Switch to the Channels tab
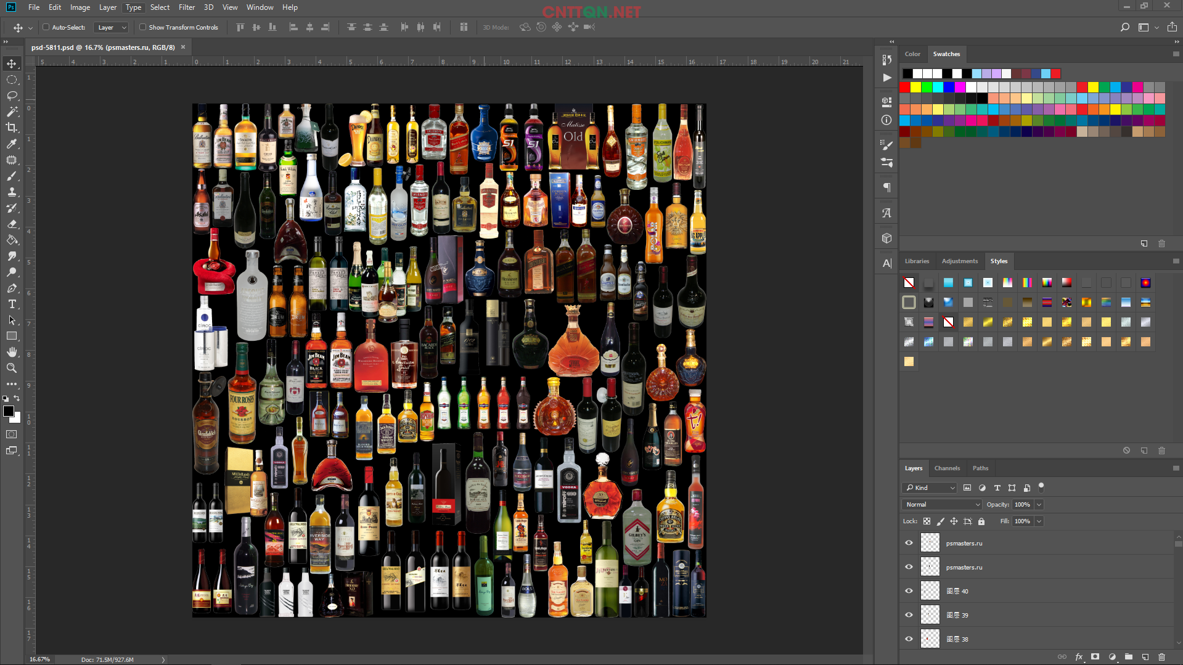The width and height of the screenshot is (1183, 665). (947, 468)
